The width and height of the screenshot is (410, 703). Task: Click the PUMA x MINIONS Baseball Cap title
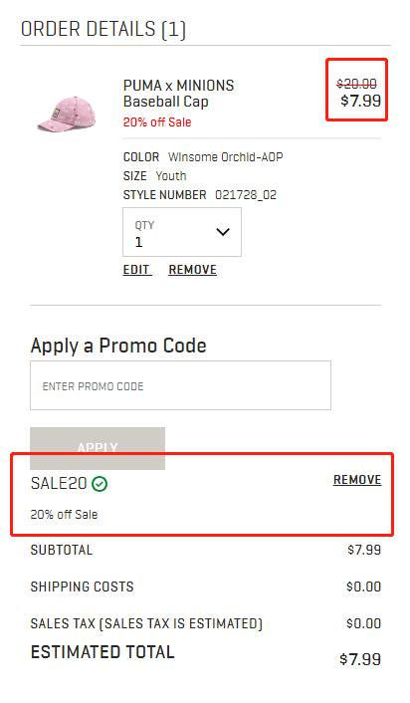click(178, 94)
